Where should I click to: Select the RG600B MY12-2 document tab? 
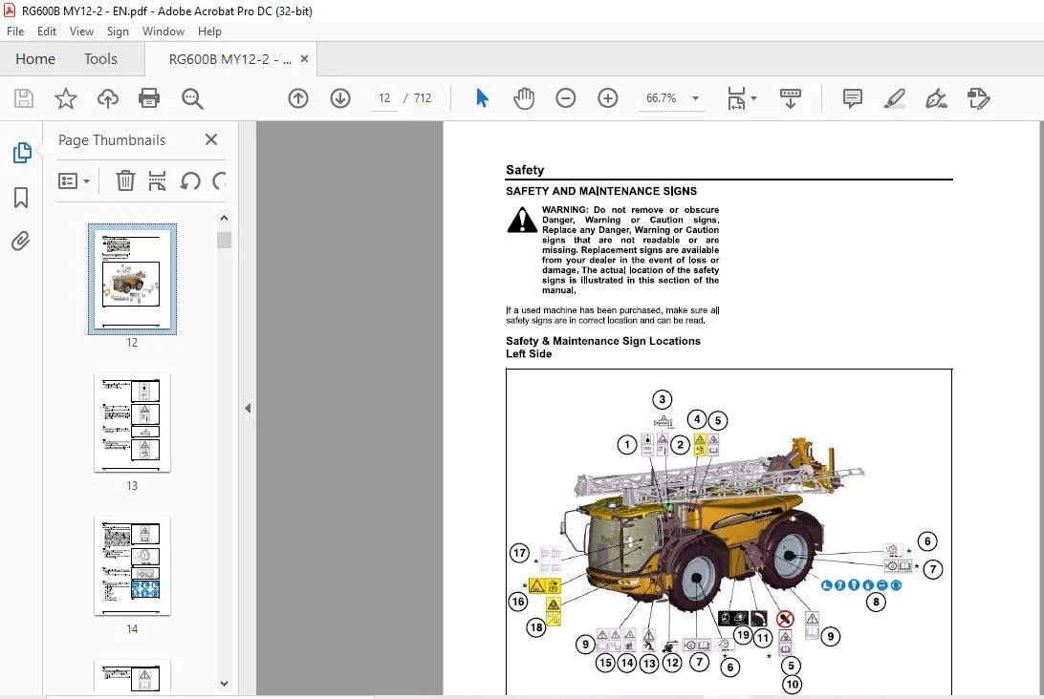[229, 59]
